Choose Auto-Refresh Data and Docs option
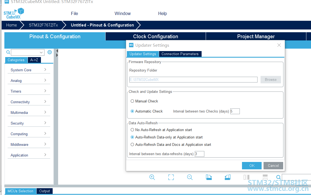311x195 pixels. pyautogui.click(x=171, y=144)
